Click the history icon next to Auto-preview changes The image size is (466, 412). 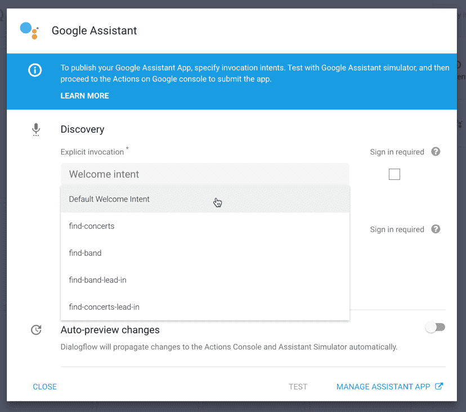click(36, 330)
